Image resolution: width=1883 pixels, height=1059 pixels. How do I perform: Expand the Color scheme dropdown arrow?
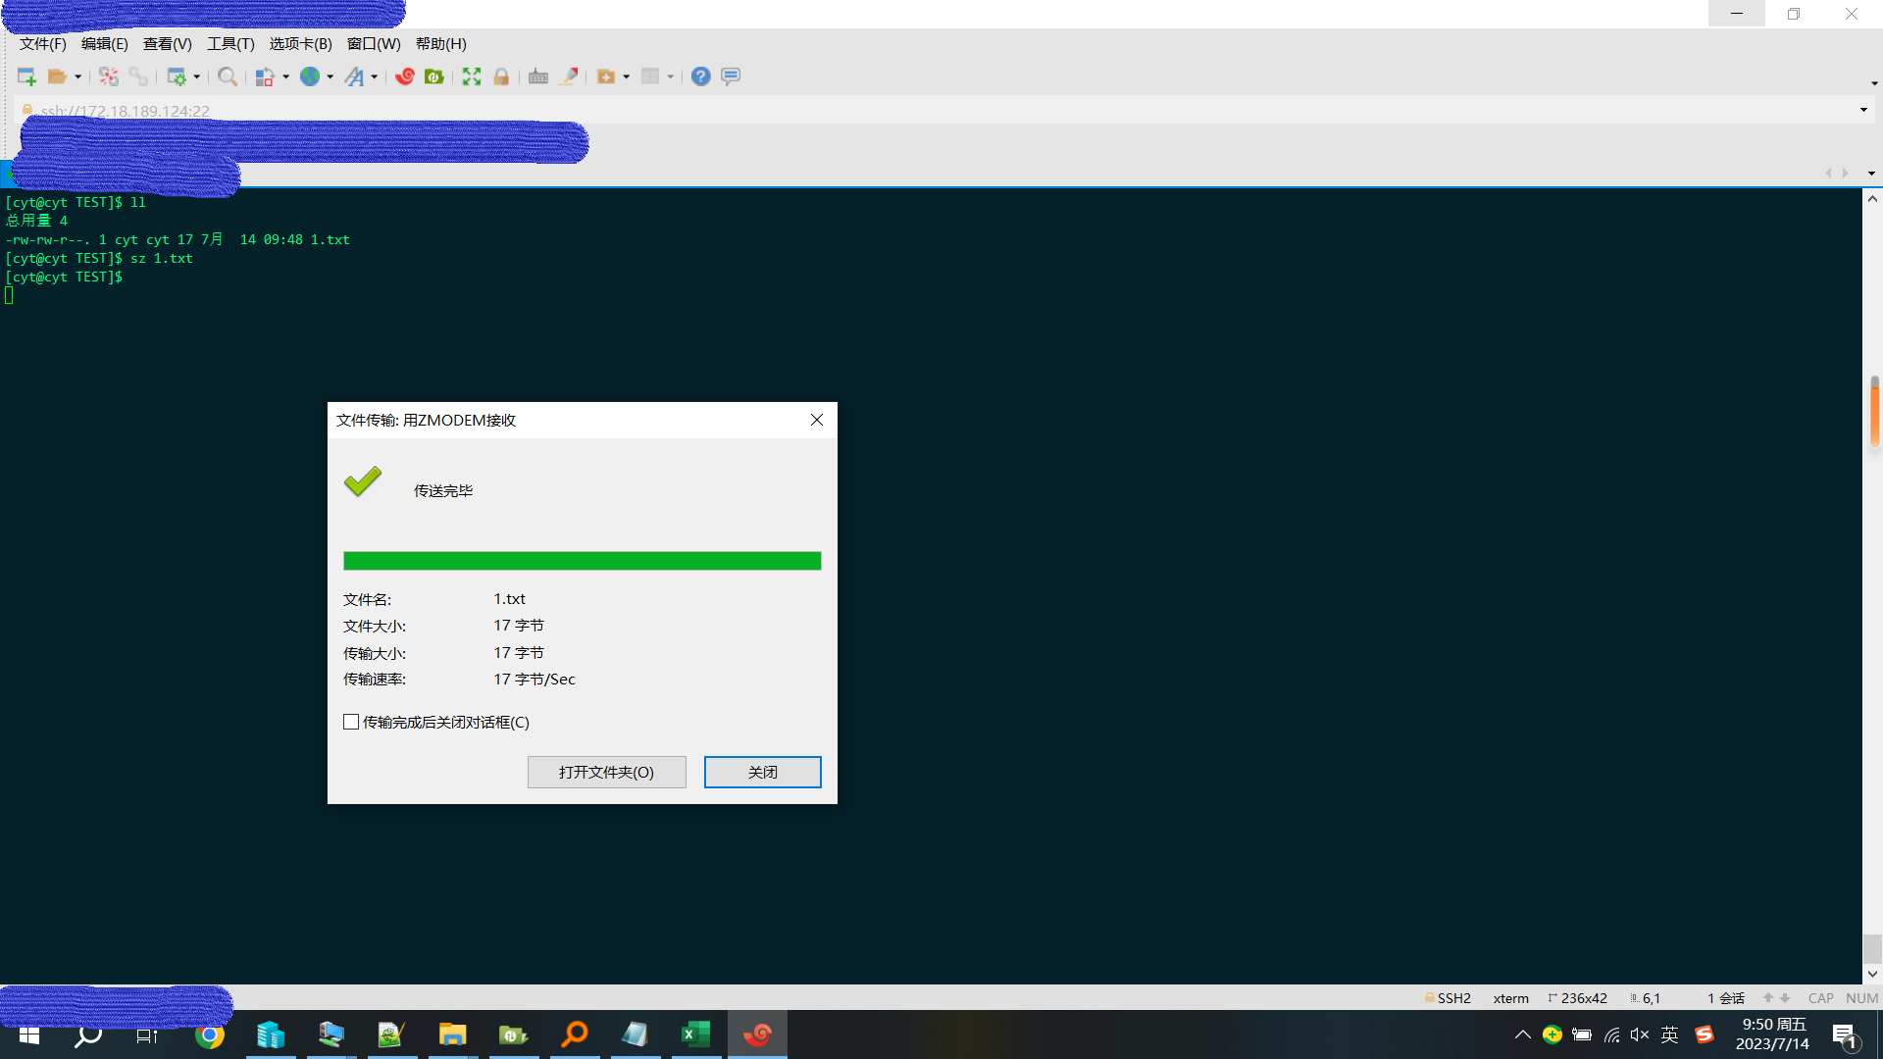pyautogui.click(x=285, y=76)
